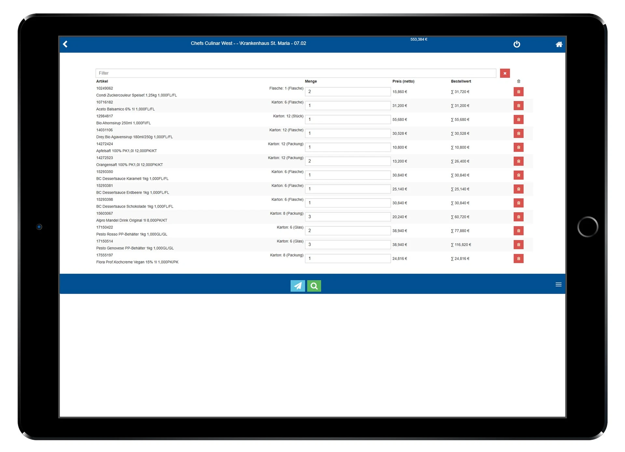Screen dimensions: 625x452
Task: Remove Flora Prof.Kochcreme Vegan from order
Action: pos(518,259)
